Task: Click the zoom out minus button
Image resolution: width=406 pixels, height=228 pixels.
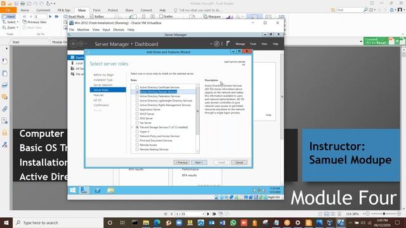Action: (x=368, y=214)
